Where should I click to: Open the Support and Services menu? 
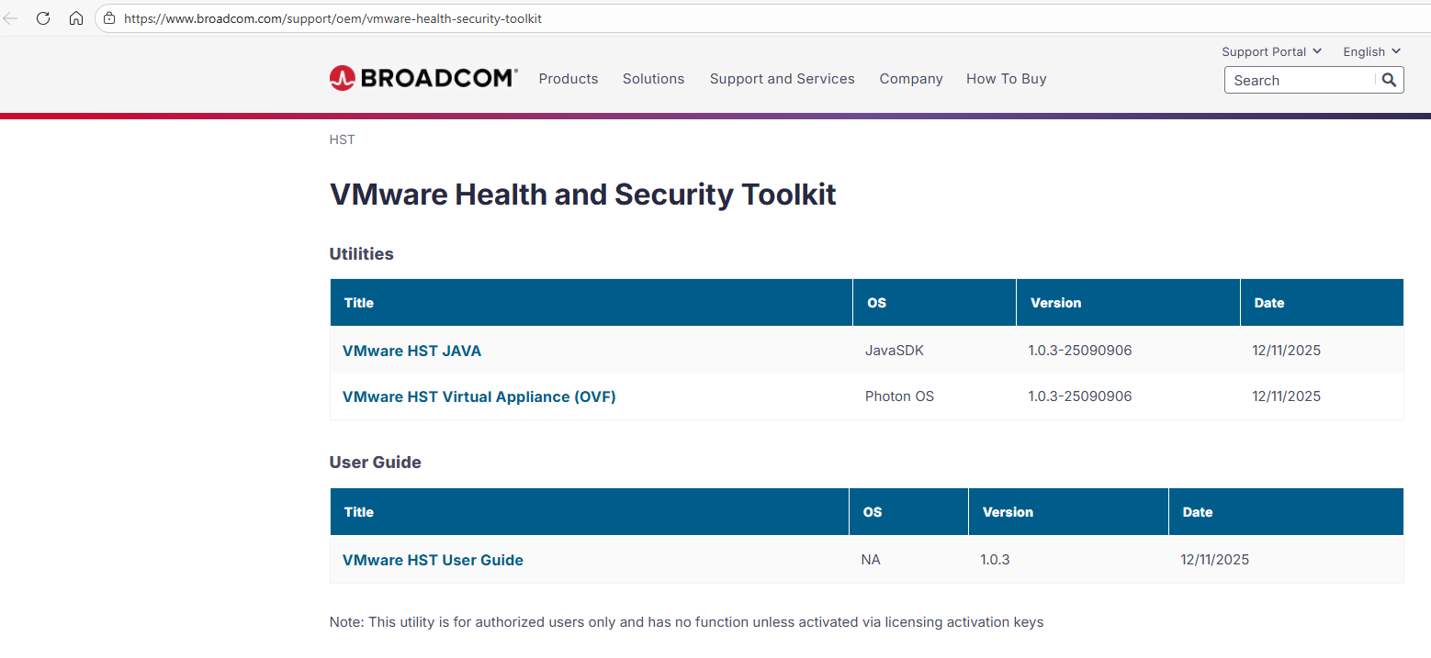(x=782, y=79)
